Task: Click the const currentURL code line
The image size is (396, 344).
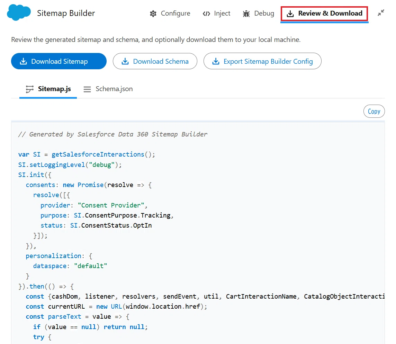Action: pyautogui.click(x=116, y=307)
